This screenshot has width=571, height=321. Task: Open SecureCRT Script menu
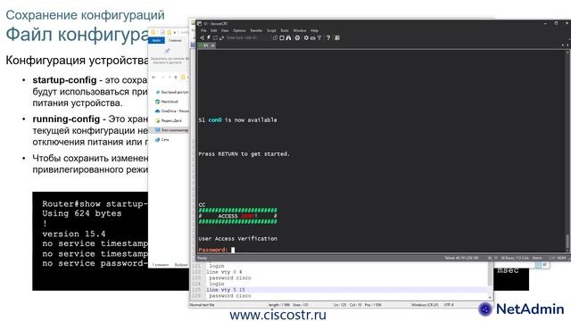[x=271, y=30]
